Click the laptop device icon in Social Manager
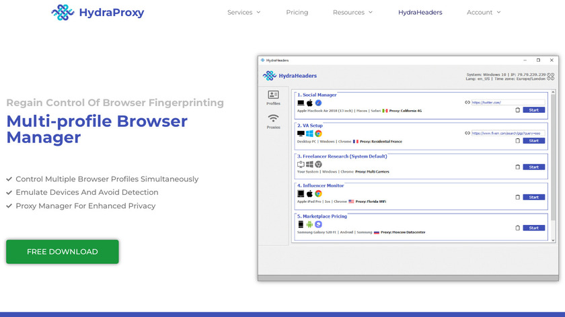This screenshot has height=317, width=565. pyautogui.click(x=301, y=103)
